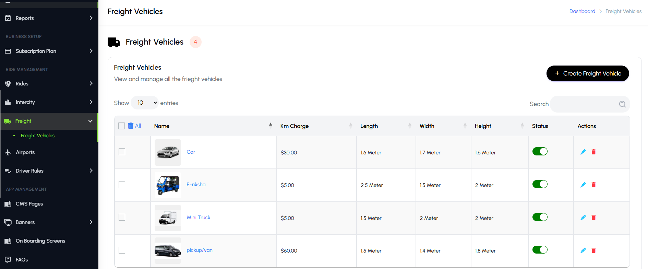Open Airports in the sidebar
The height and width of the screenshot is (269, 648).
[x=25, y=152]
